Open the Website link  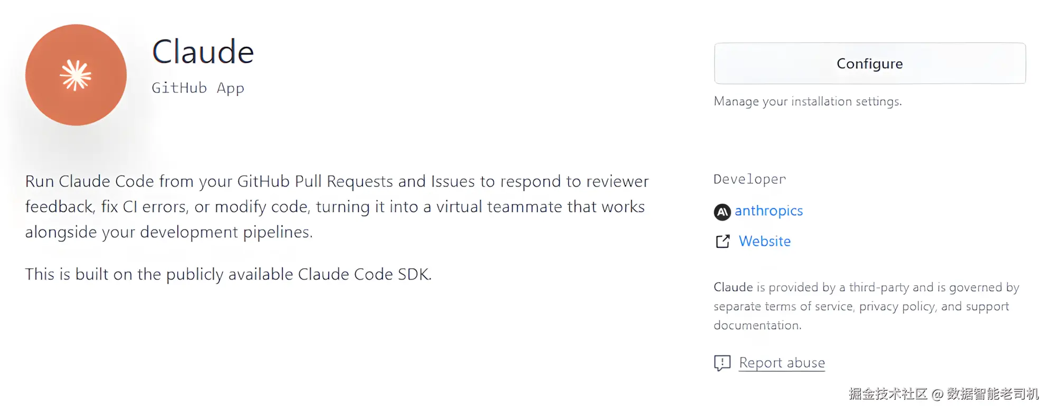[764, 241]
